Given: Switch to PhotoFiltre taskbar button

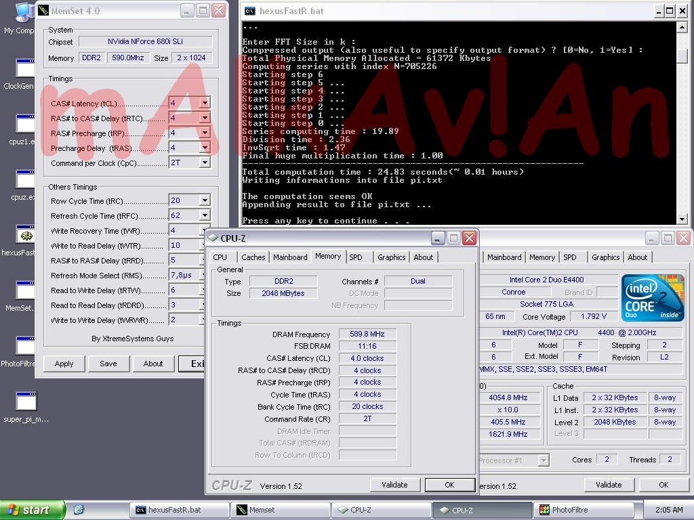Looking at the screenshot, I should click(584, 510).
